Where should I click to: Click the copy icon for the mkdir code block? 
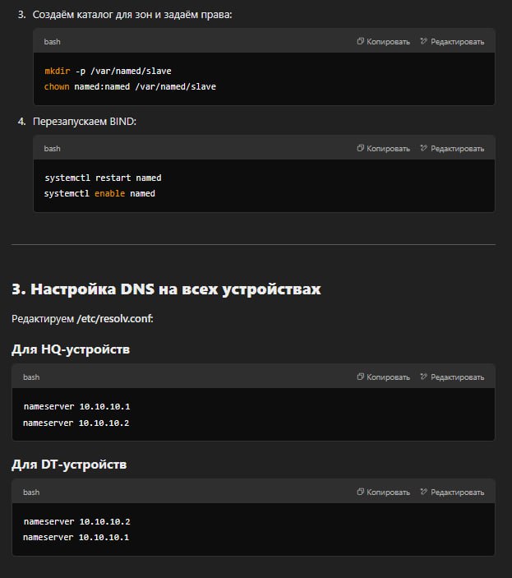pyautogui.click(x=361, y=41)
